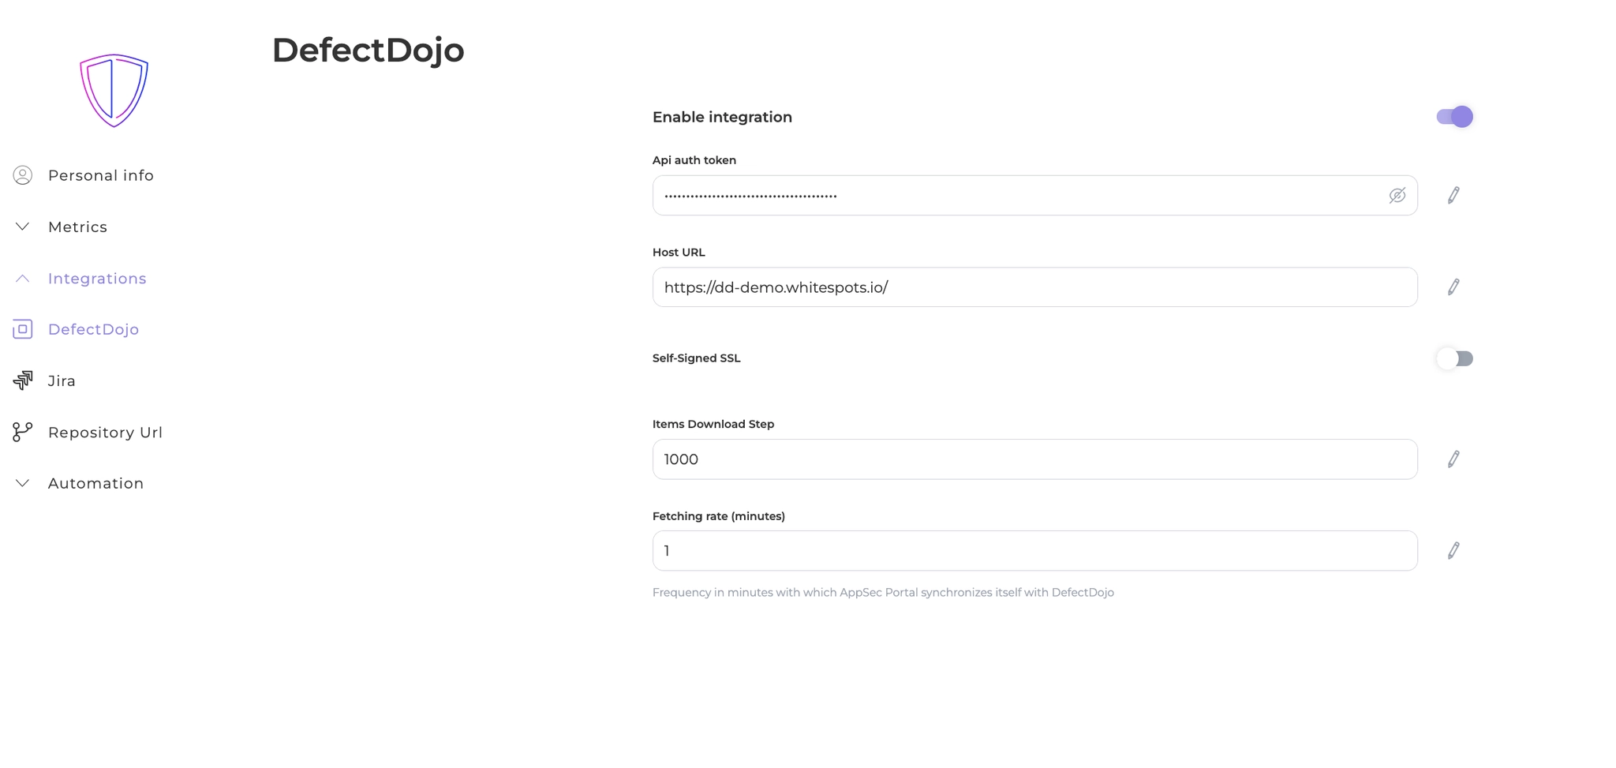
Task: Open the Repository Url menu item
Action: pos(105,433)
